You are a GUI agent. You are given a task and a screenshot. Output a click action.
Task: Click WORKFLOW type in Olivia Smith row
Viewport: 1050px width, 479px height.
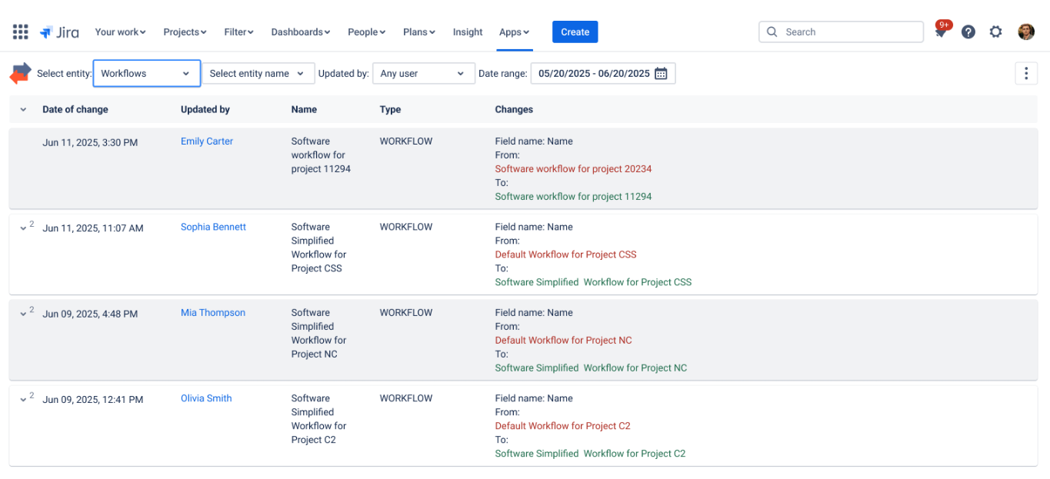tap(406, 398)
